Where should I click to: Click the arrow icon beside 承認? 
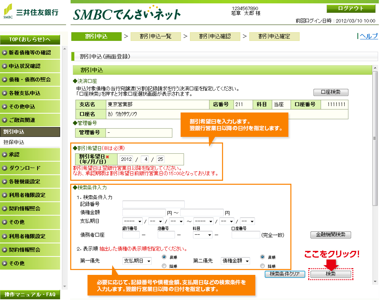point(5,154)
